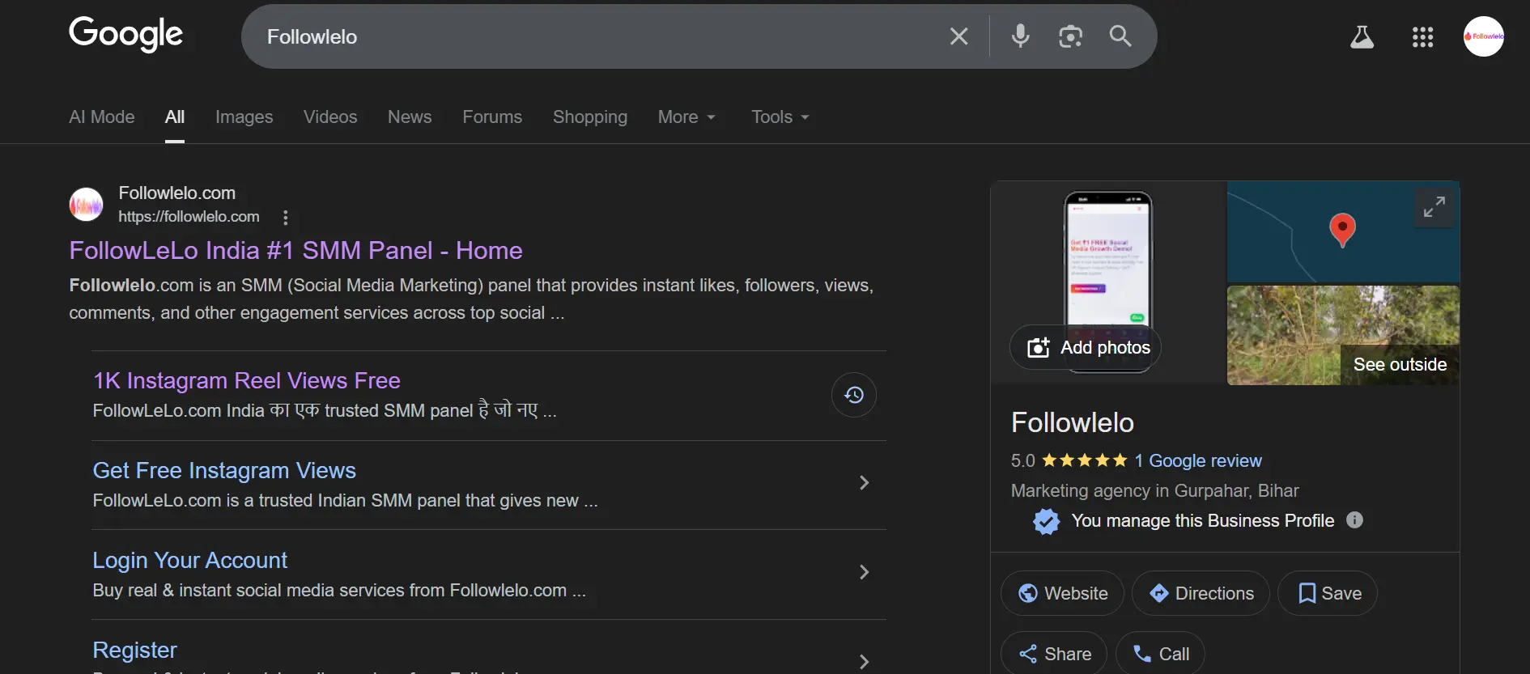Image resolution: width=1530 pixels, height=674 pixels.
Task: Open Login Your Account link
Action: pos(189,560)
